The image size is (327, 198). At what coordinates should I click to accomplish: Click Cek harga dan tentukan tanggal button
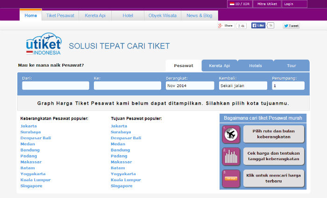[274, 156]
